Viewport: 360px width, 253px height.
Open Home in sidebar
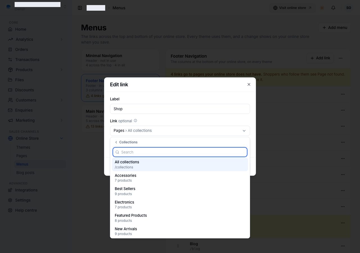(x=36, y=29)
